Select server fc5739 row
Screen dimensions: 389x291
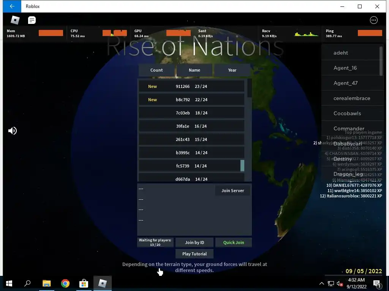coord(191,166)
